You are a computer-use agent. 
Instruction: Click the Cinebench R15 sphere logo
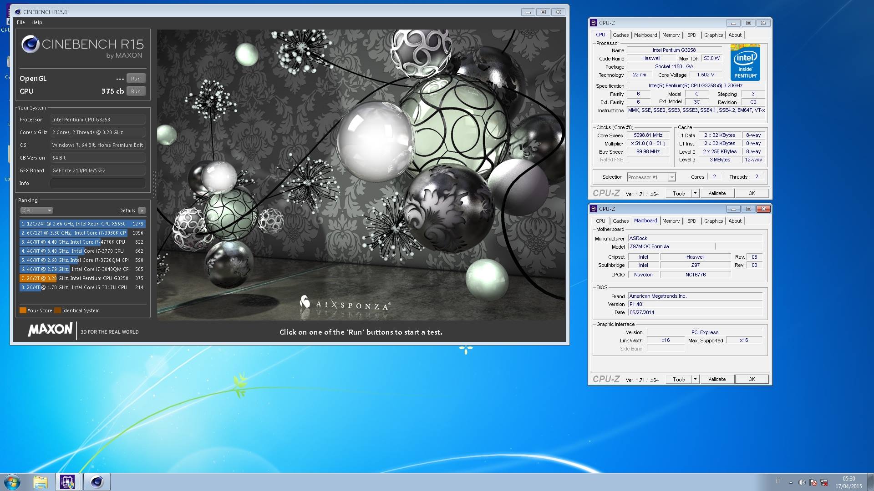pos(30,44)
